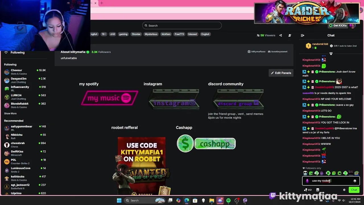Screen dimensions: 364x205
Task: Click the channel points infinity icon
Action: pos(310,190)
